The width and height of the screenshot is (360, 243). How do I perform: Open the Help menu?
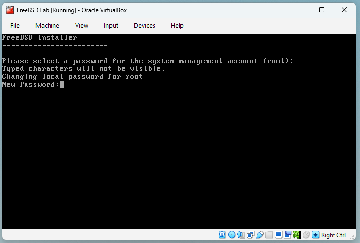tap(177, 25)
